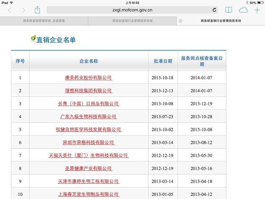Select filing date 2014-01-07 in row 1
This screenshot has height=199, width=265.
201,78
